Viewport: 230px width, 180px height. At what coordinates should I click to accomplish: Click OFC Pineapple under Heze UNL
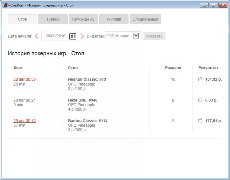click(x=81, y=105)
